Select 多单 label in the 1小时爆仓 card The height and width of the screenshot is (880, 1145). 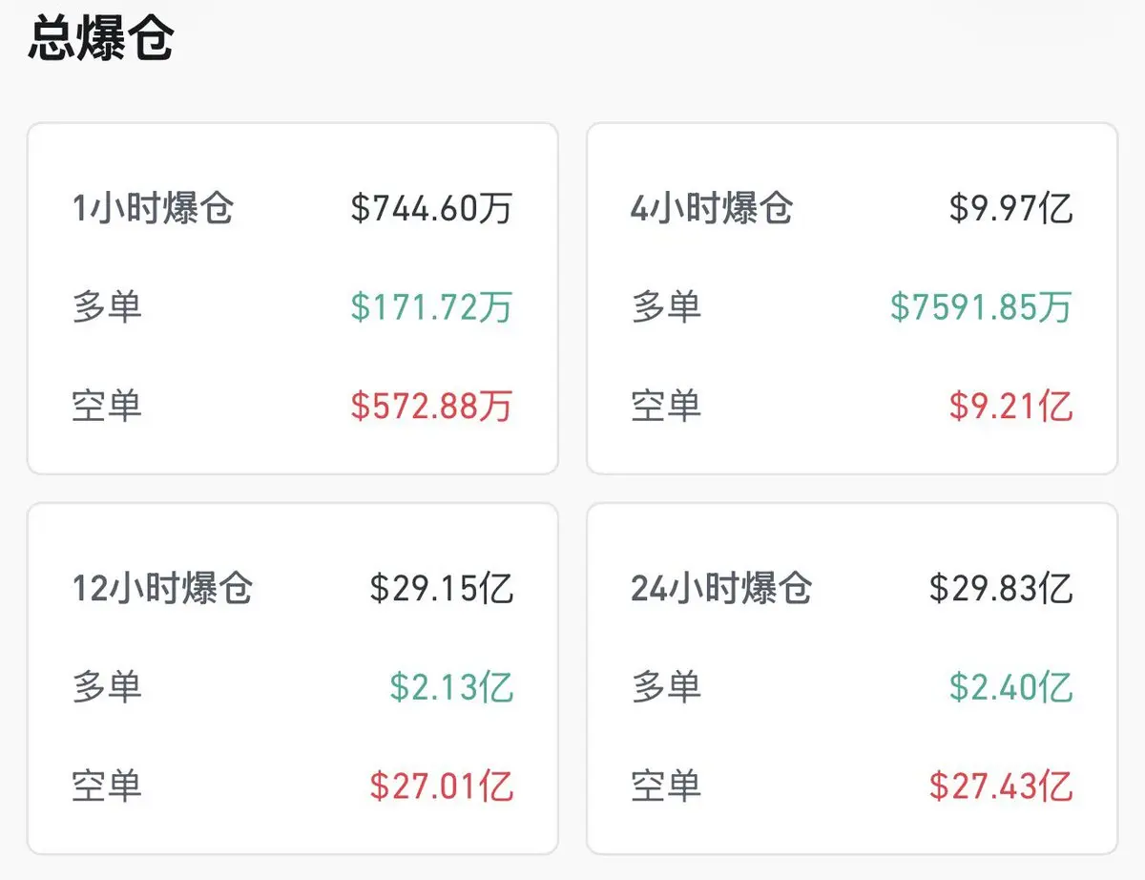coord(107,307)
